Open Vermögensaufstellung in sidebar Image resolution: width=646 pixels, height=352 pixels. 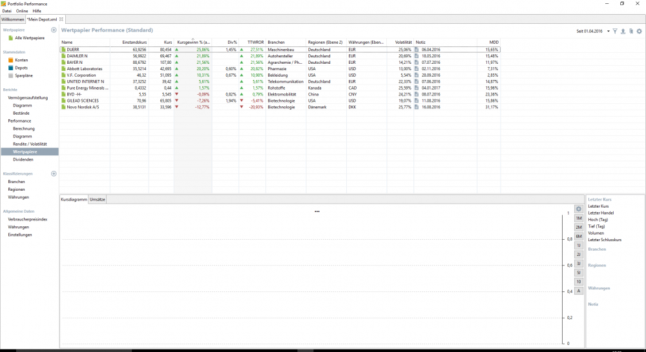pos(28,98)
